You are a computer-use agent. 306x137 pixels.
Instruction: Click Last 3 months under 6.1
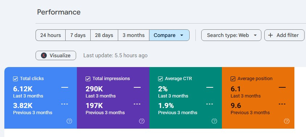click(x=245, y=96)
